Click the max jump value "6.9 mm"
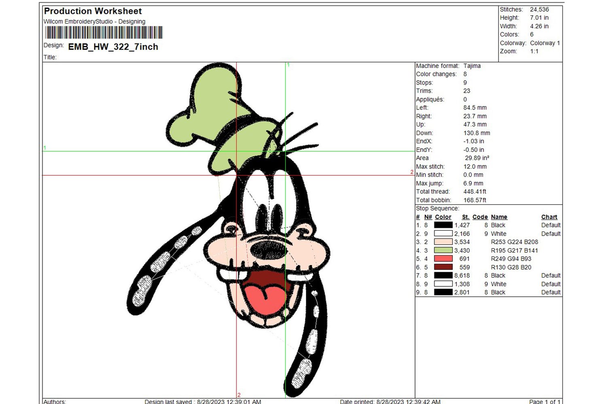Screen dimensions: 607x404 tap(473, 183)
